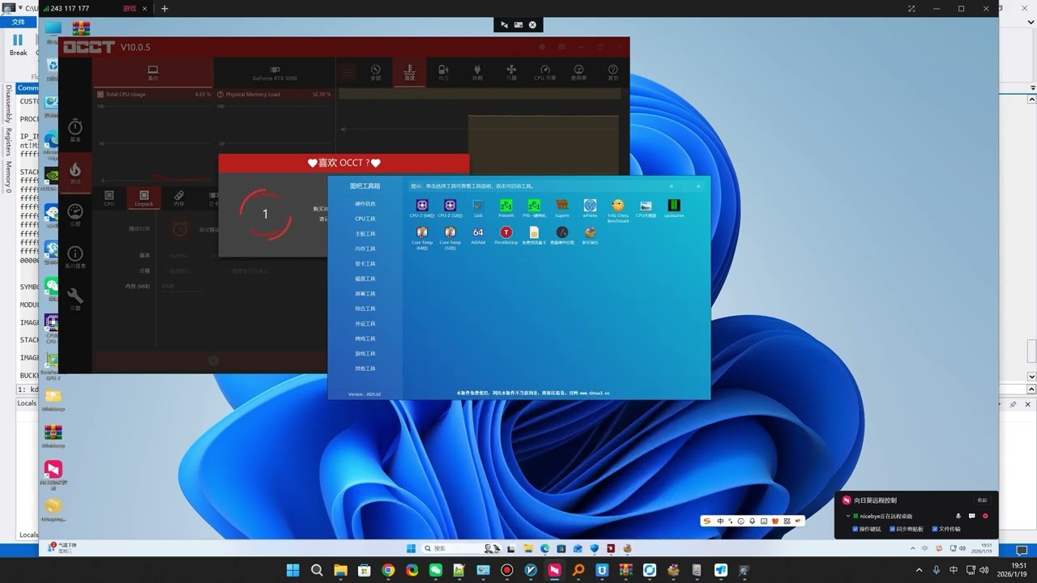Open OCCT flame test section
This screenshot has height=583, width=1037.
pyautogui.click(x=75, y=172)
